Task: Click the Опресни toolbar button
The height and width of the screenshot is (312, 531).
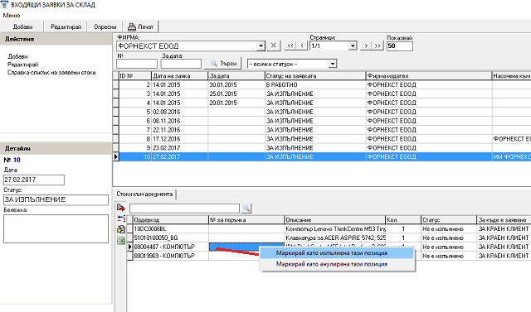Action: tap(105, 26)
